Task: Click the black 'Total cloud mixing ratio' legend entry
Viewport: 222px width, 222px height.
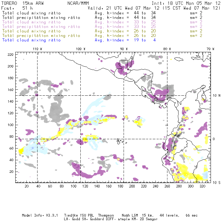Action: click(x=31, y=13)
